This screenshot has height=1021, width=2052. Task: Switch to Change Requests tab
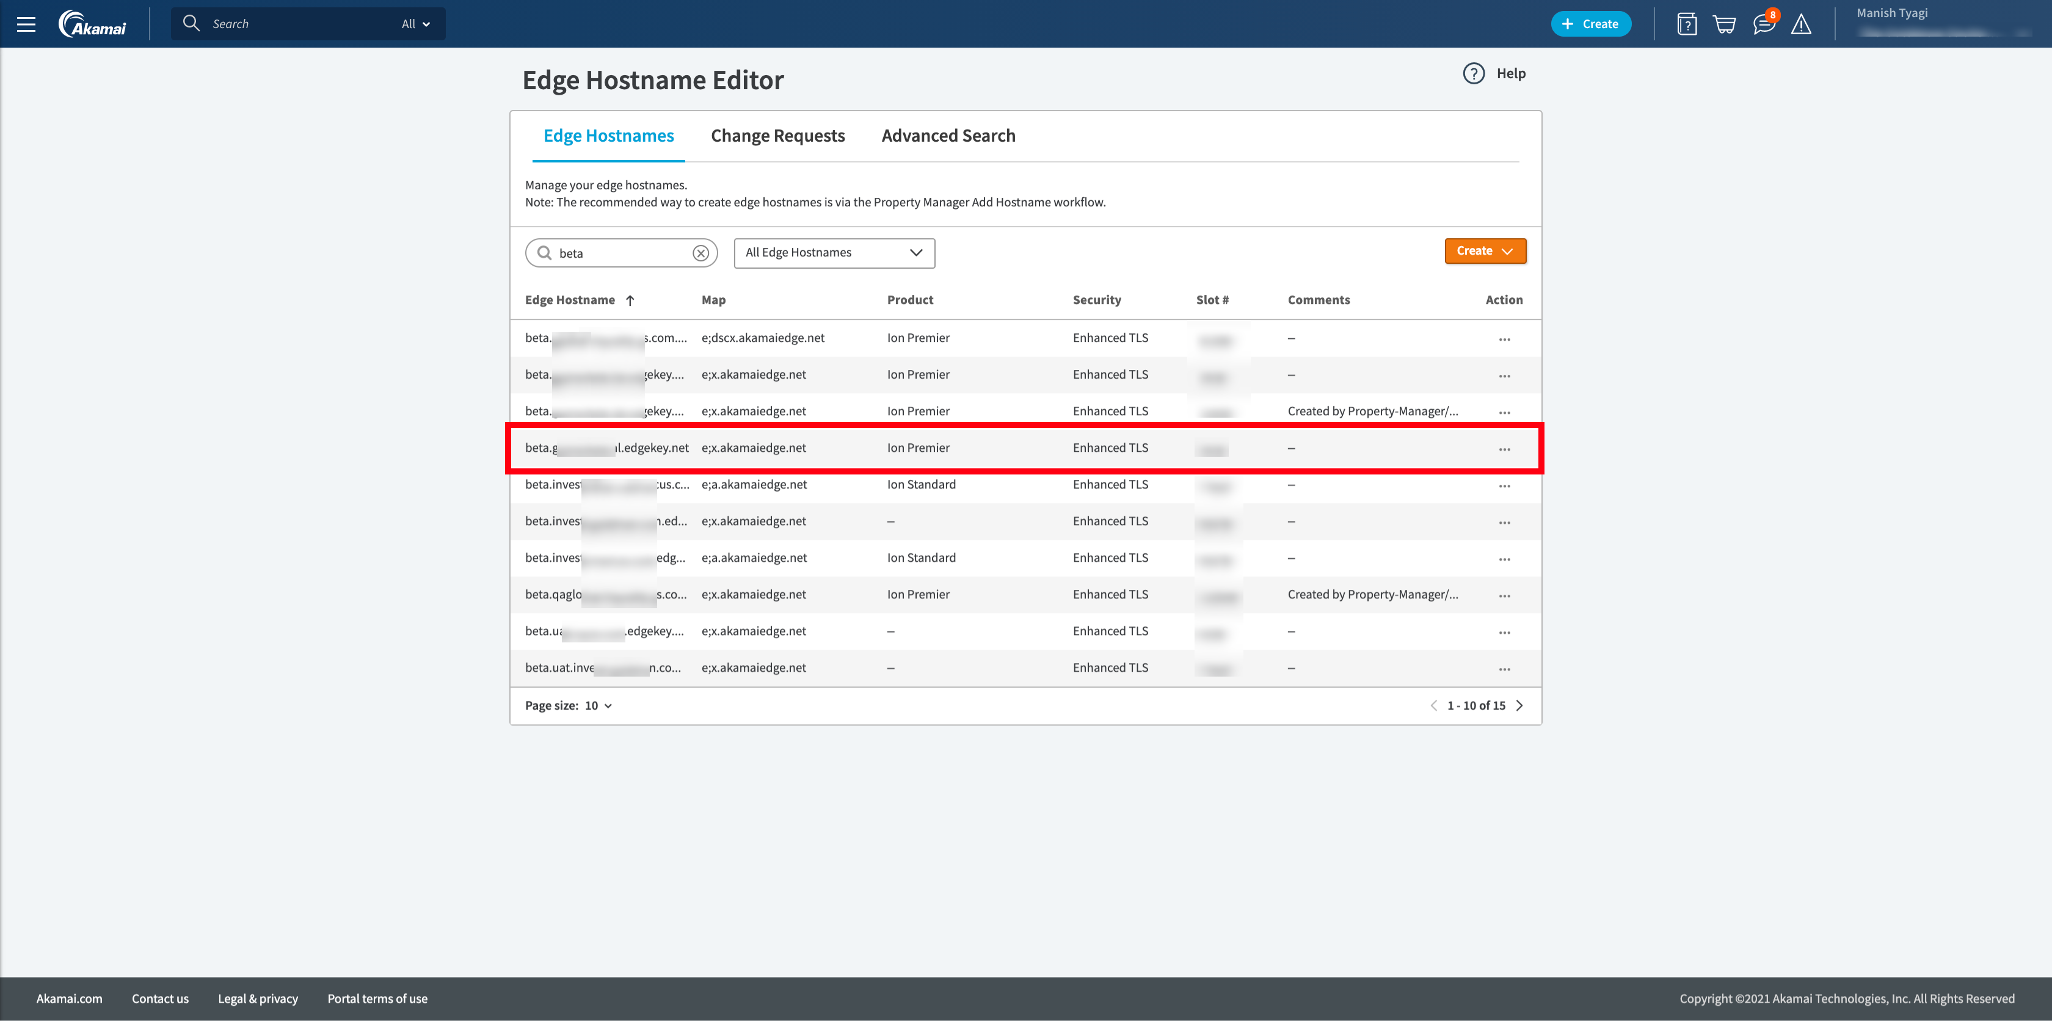(777, 136)
